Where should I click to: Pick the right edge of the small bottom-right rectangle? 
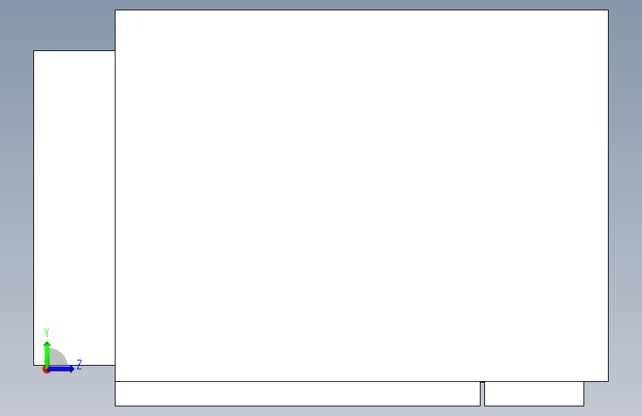click(584, 394)
